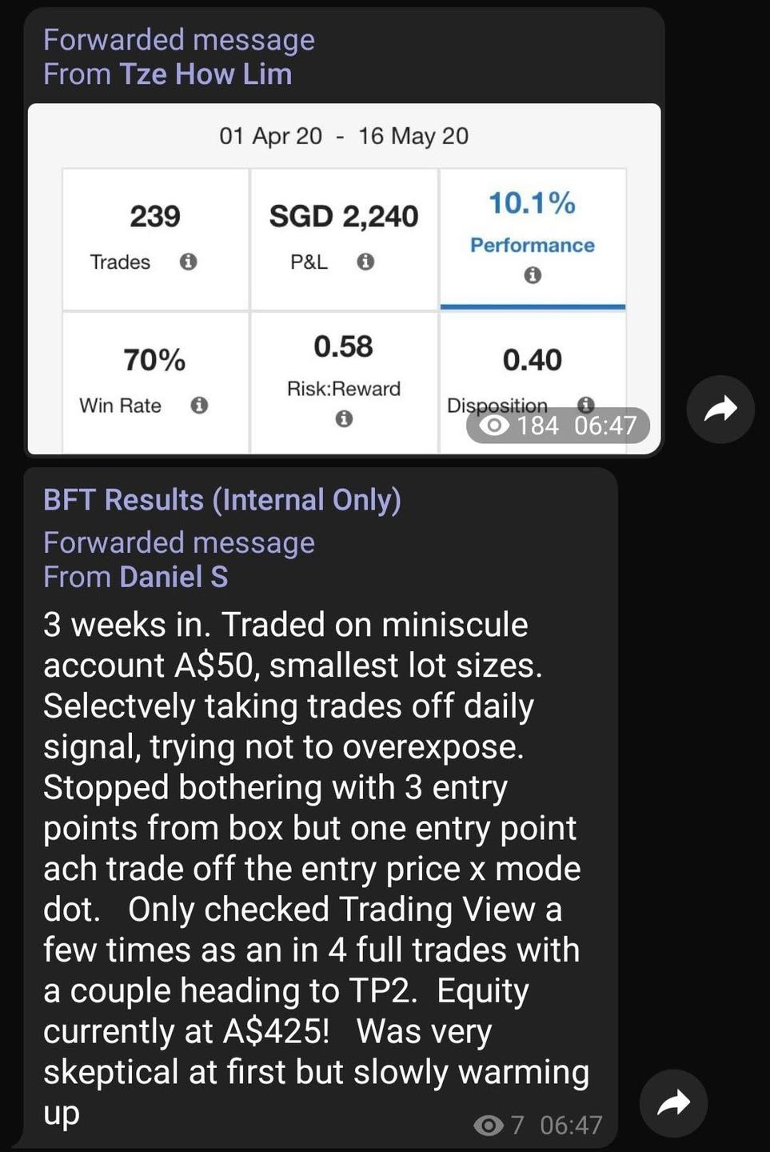Click the info icon next to Win Rate

click(199, 406)
